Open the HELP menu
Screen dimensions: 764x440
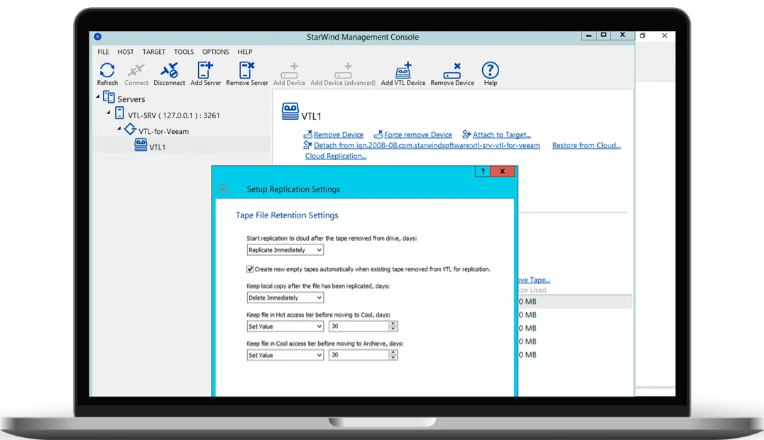point(244,52)
